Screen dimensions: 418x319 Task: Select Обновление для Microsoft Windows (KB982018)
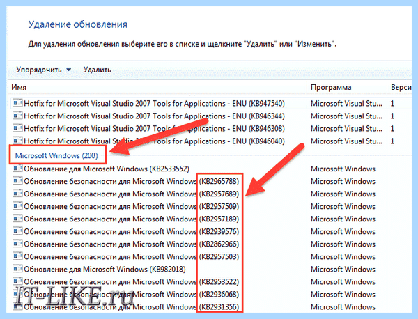104,269
